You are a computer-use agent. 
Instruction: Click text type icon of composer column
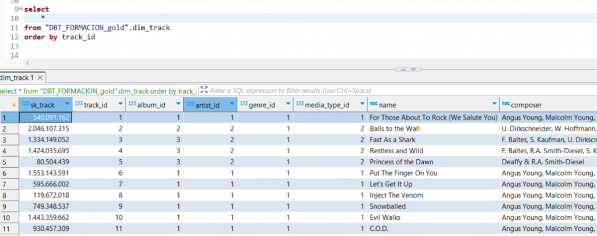click(x=505, y=105)
